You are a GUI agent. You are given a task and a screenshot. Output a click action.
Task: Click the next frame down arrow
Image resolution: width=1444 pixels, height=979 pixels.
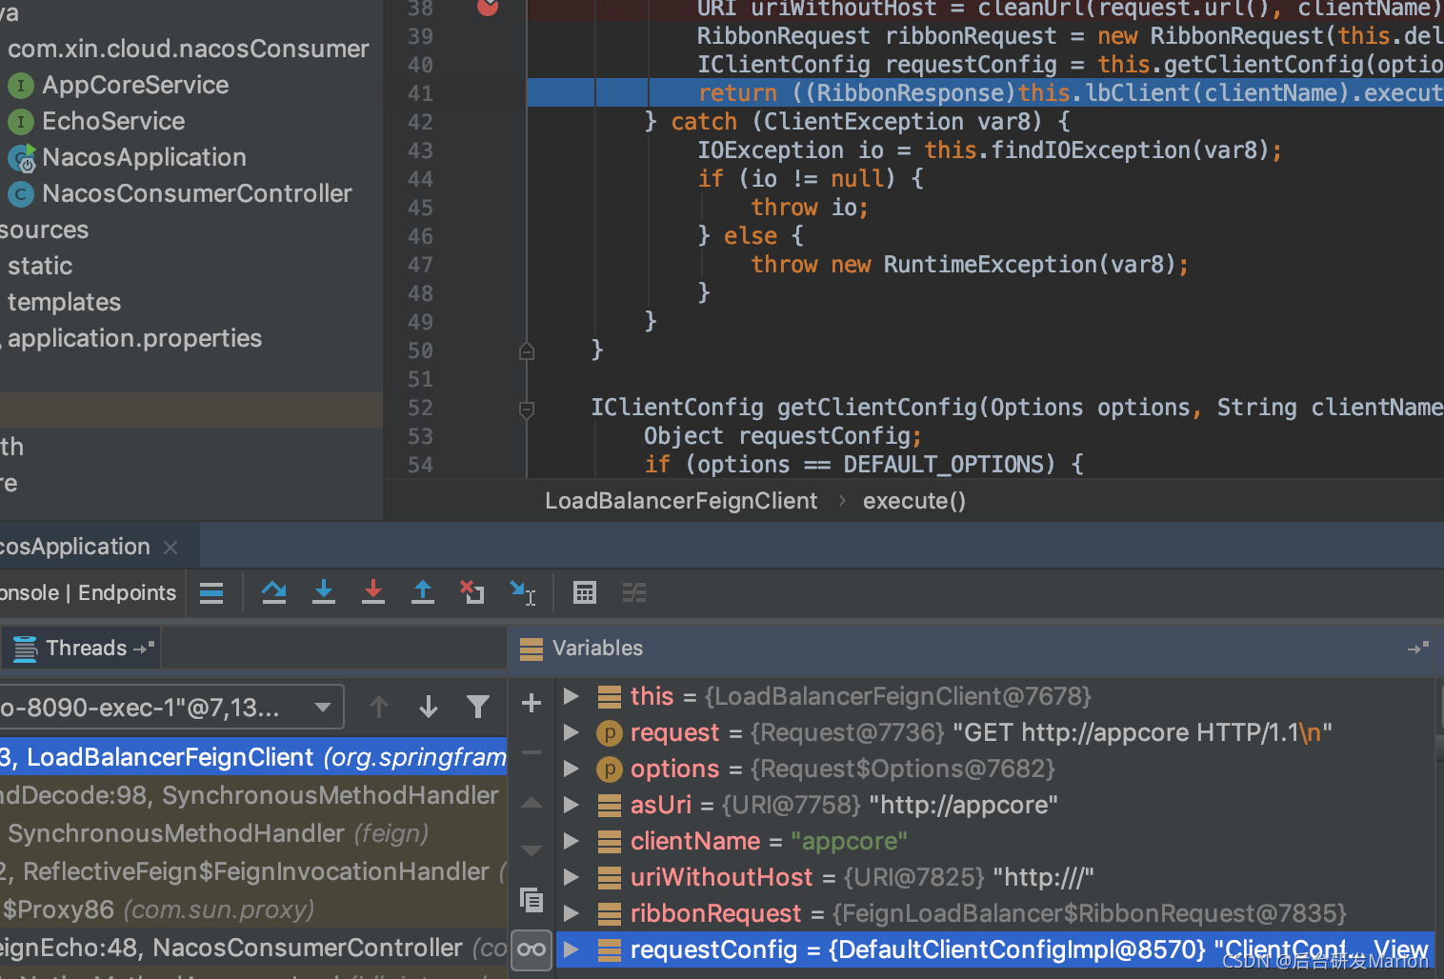429,707
